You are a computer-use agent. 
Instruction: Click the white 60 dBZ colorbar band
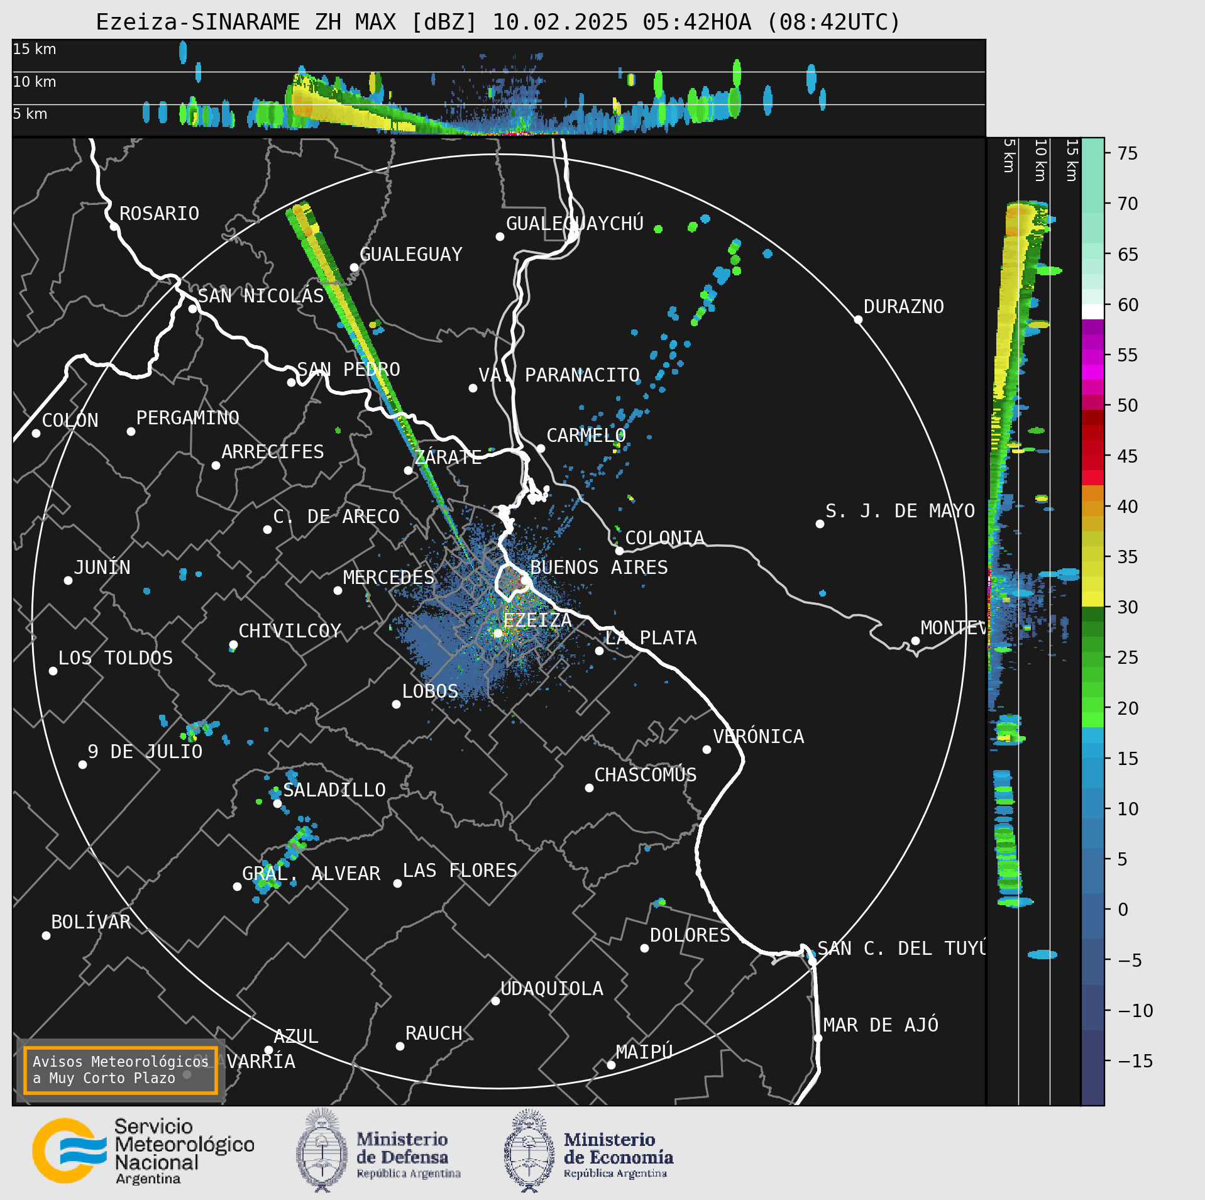1092,312
